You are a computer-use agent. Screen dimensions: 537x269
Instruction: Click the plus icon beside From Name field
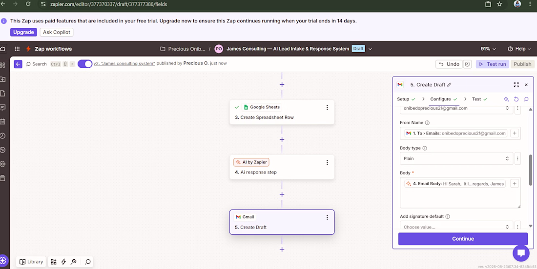(515, 134)
